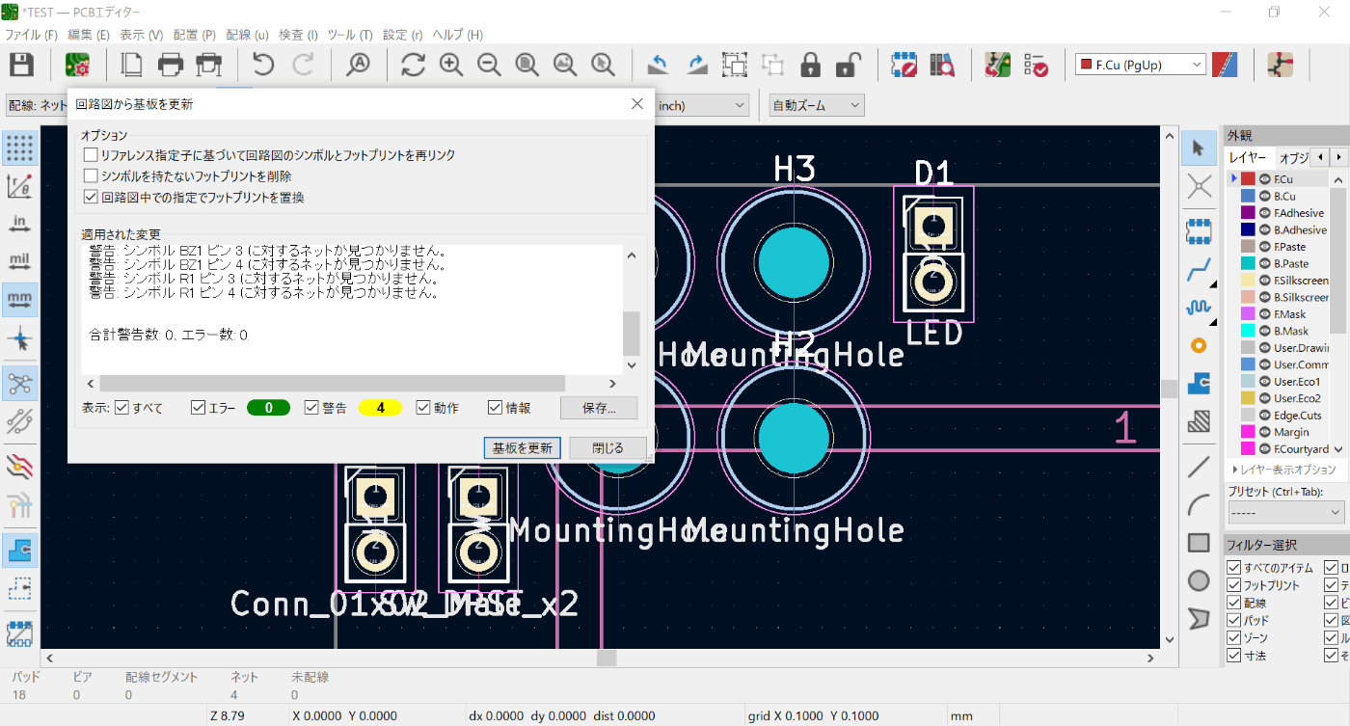Open 検査 menu

click(x=298, y=35)
